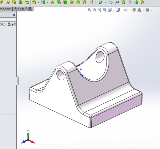Expand the panel with double chevron
Image resolution: width=160 pixels, height=149 pixels.
pyautogui.click(x=14, y=15)
